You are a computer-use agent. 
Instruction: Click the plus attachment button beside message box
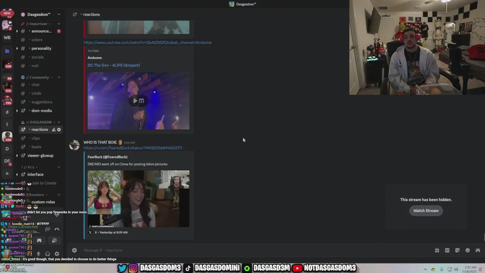pos(74,250)
